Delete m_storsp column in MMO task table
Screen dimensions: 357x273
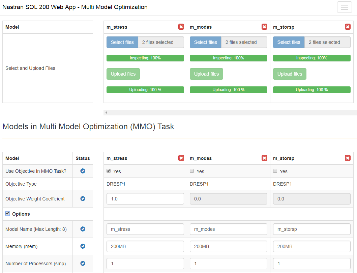click(348, 158)
